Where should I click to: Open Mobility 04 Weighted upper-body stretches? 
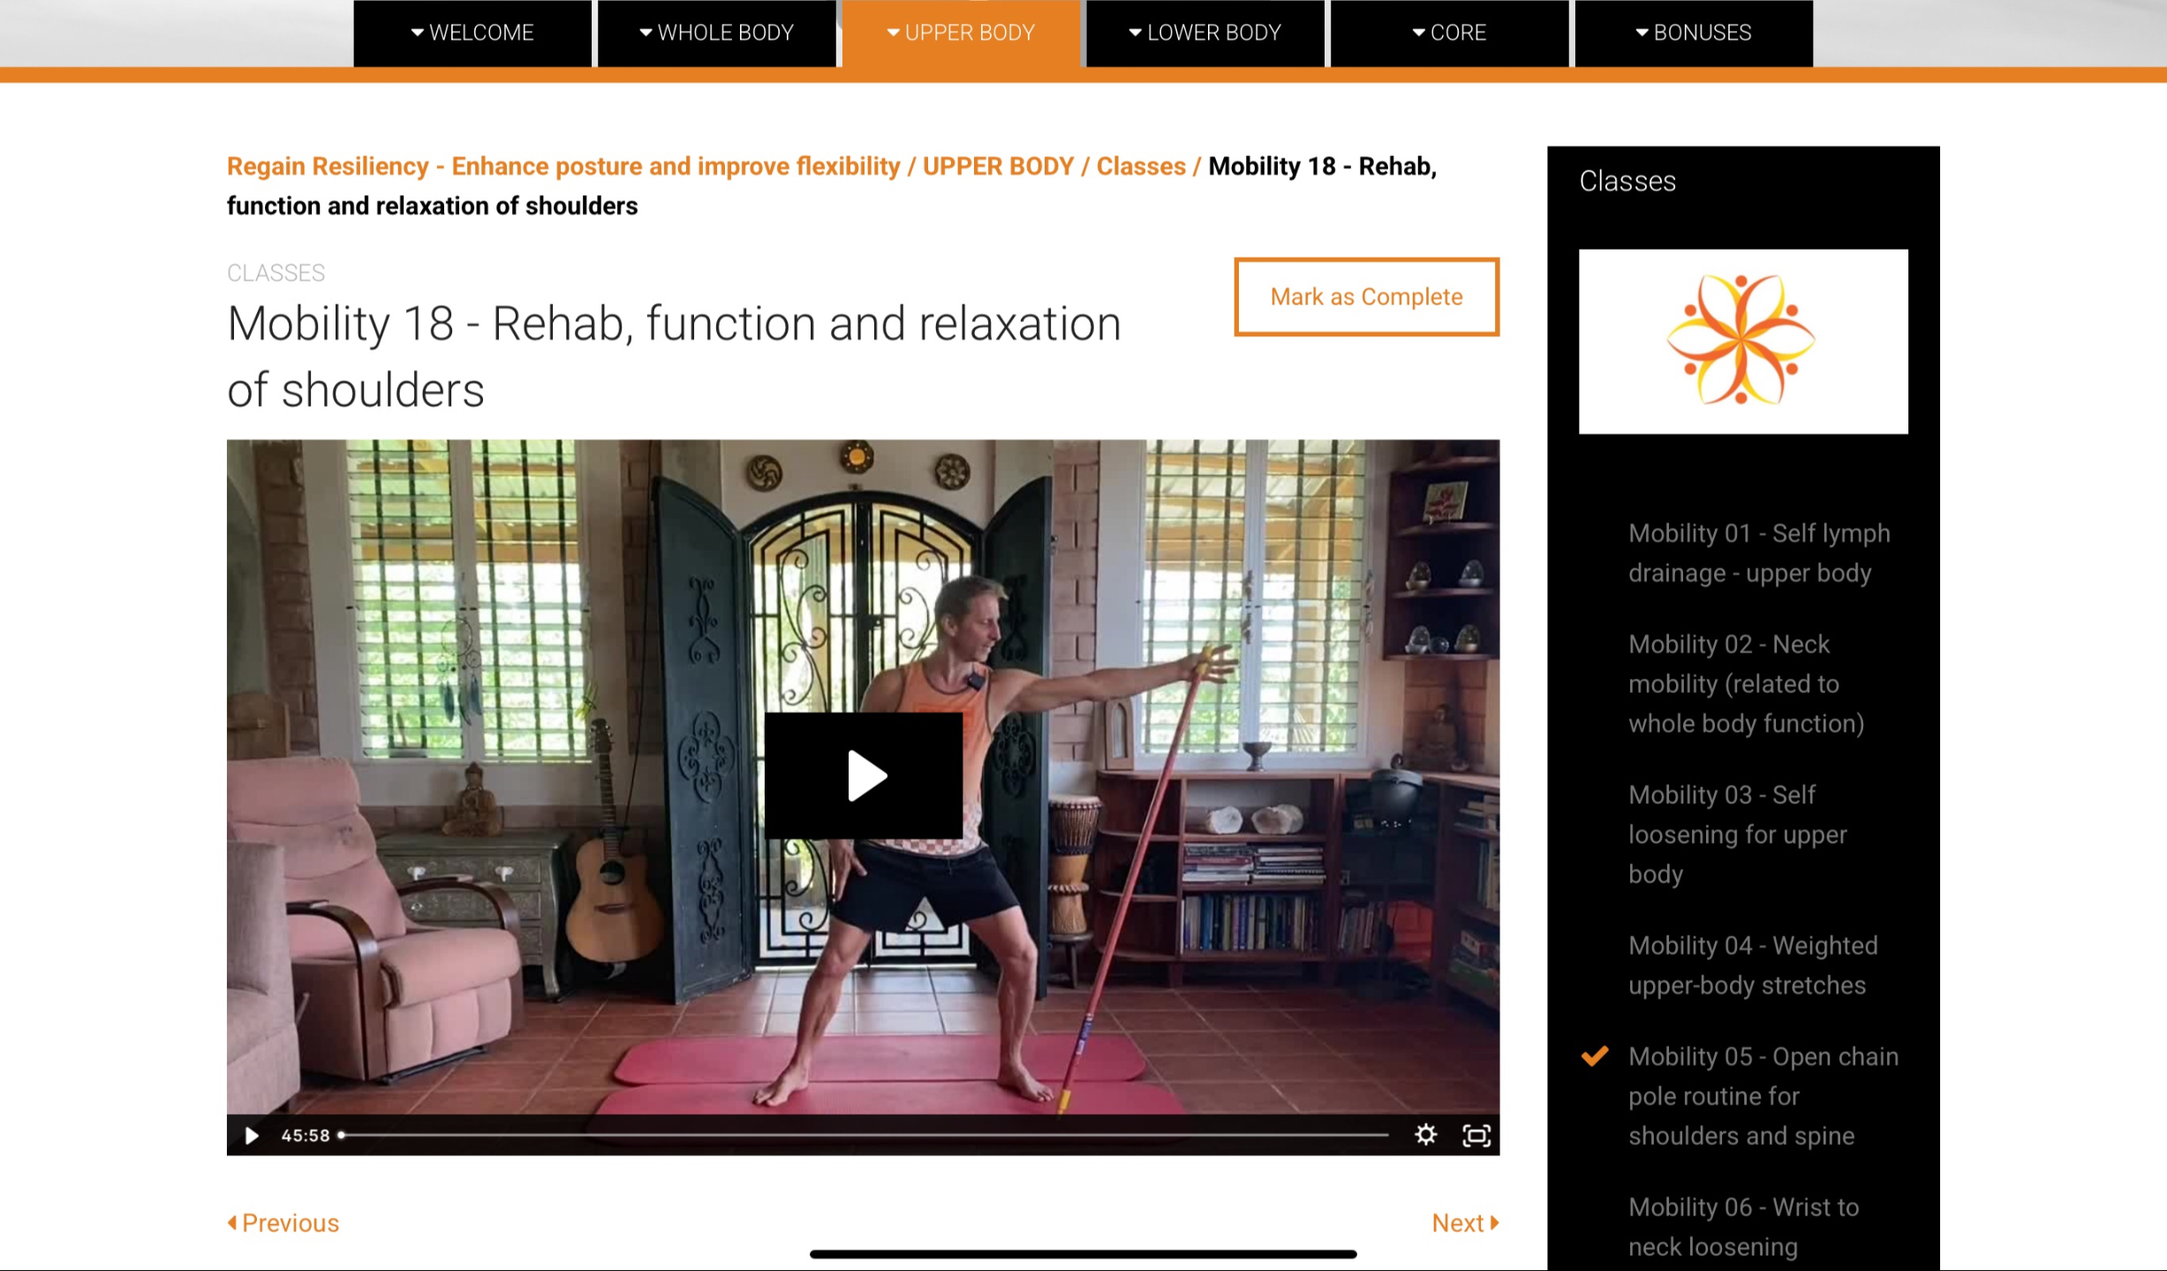tap(1752, 965)
